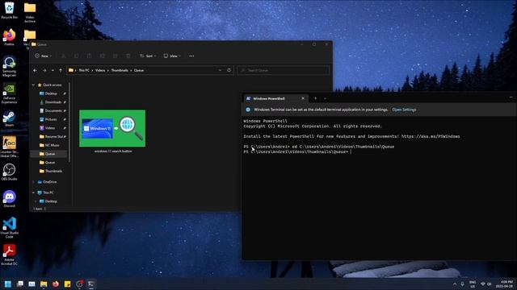Click the Delete trash icon in Explorer toolbar
Screen dimensions: 517x290
(128, 56)
